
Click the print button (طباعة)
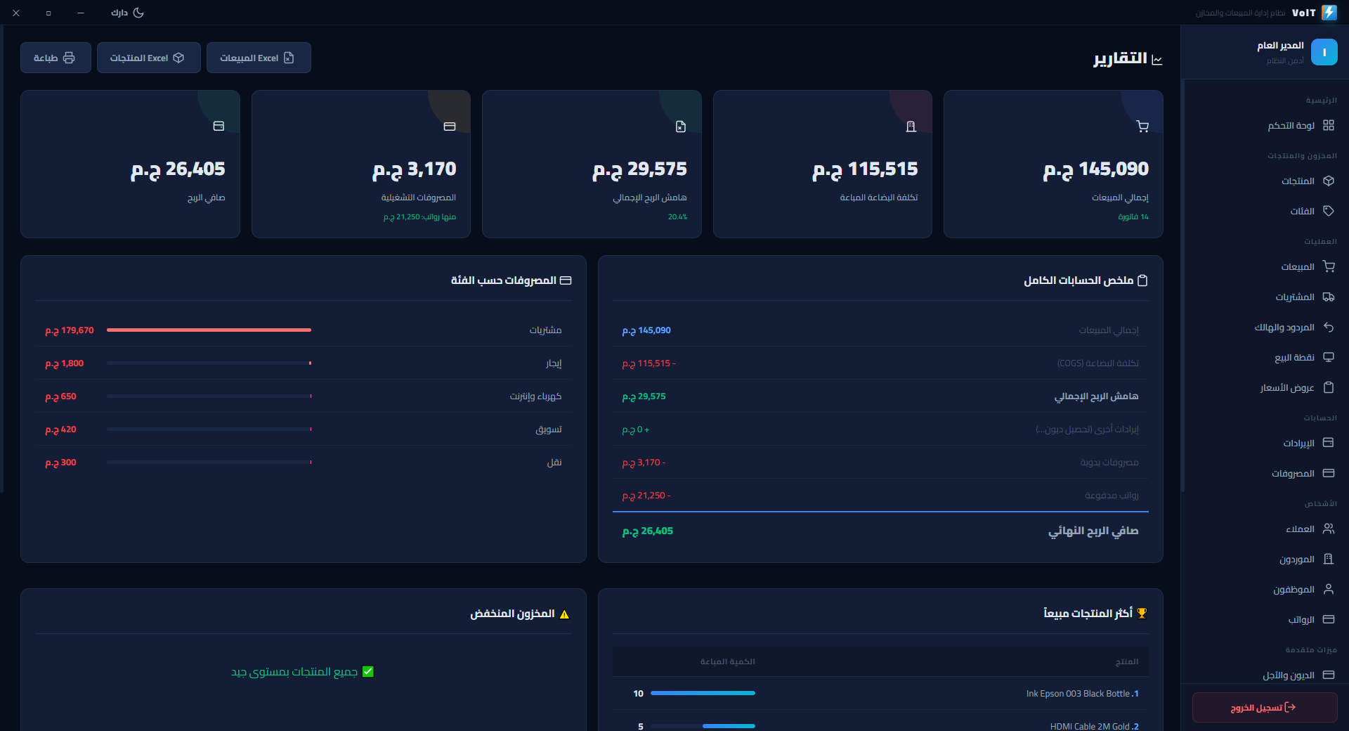(x=56, y=58)
